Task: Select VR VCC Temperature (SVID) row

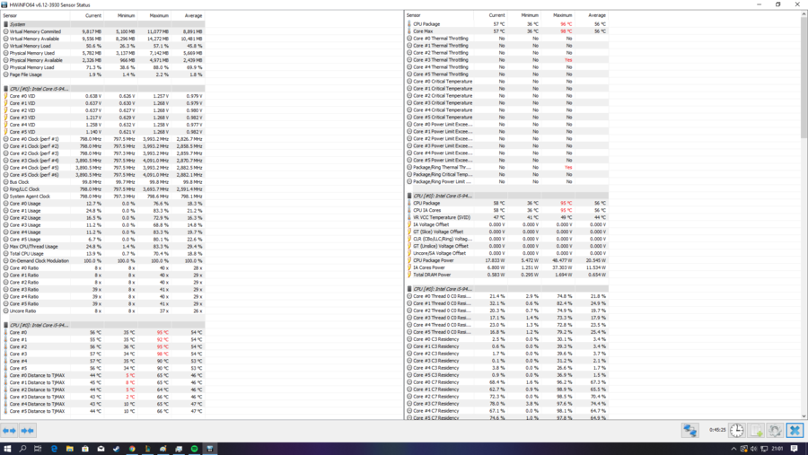Action: click(x=507, y=217)
